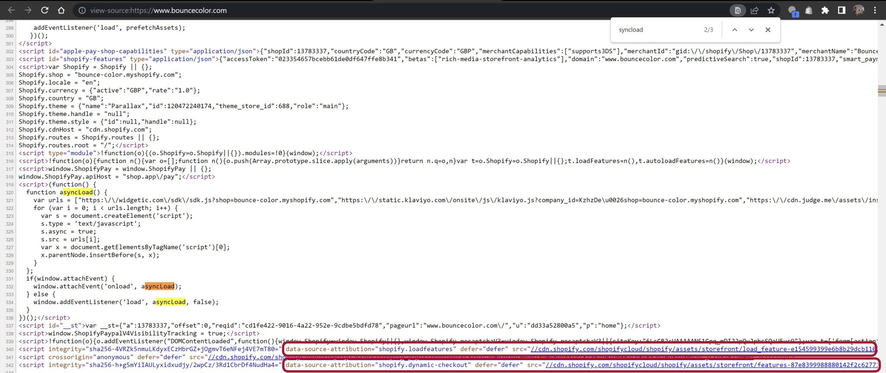The width and height of the screenshot is (886, 373).
Task: Click 'document.createElement('script')' line
Action: click(x=117, y=216)
